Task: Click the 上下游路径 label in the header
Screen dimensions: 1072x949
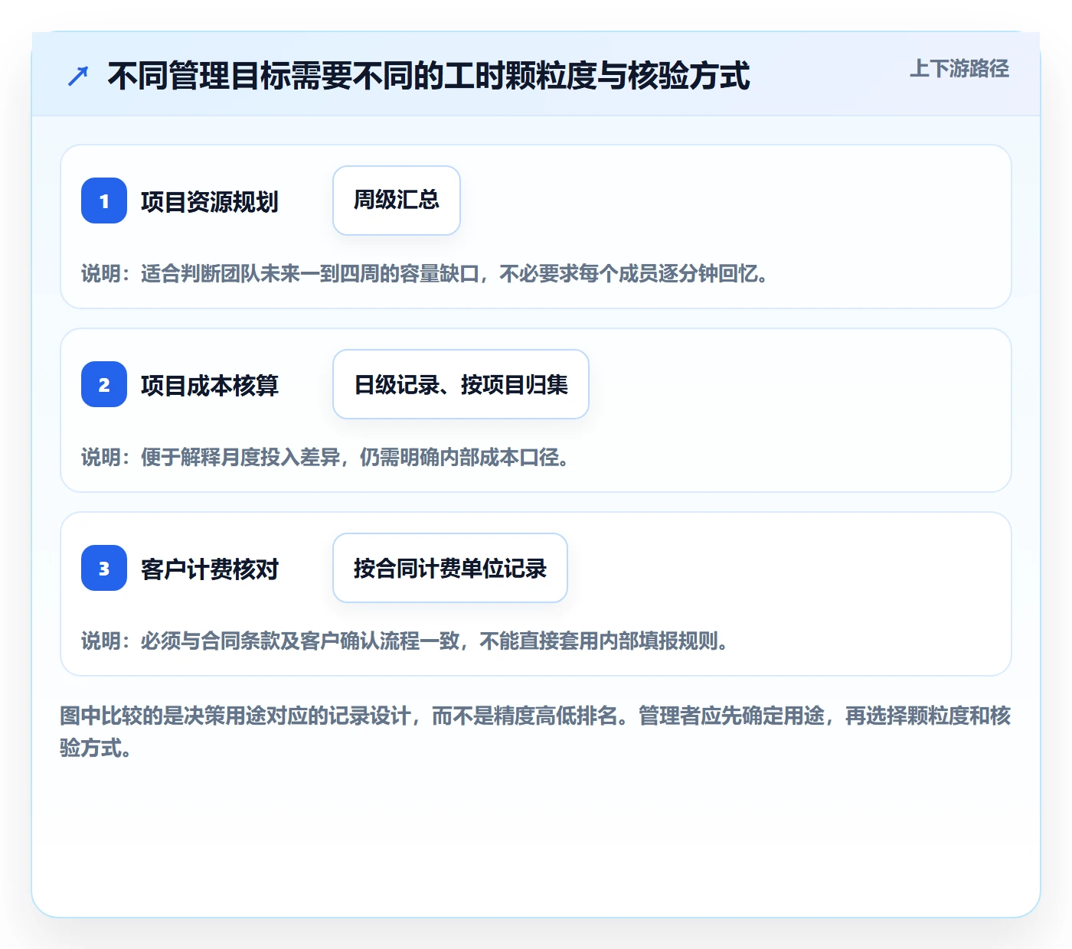Action: pos(959,69)
